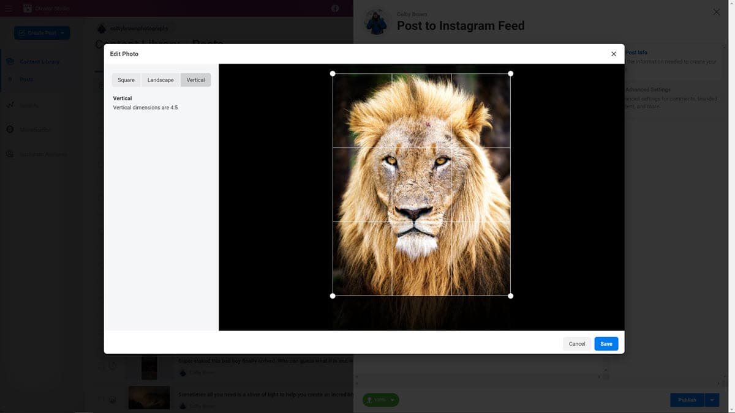
Task: Click the lion's nose inside the crop box
Action: tap(414, 213)
